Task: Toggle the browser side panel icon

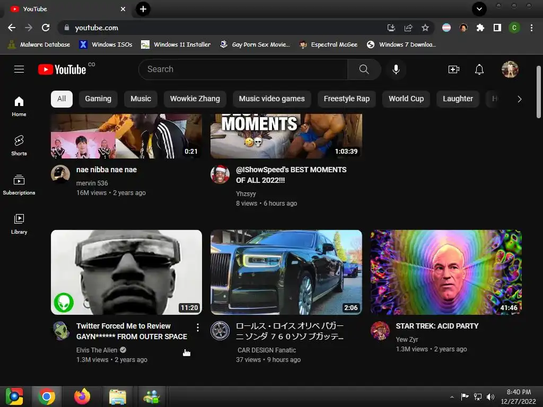Action: 497,28
